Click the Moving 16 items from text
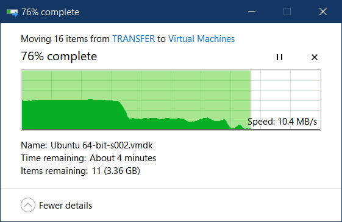342x222 pixels. pyautogui.click(x=65, y=39)
